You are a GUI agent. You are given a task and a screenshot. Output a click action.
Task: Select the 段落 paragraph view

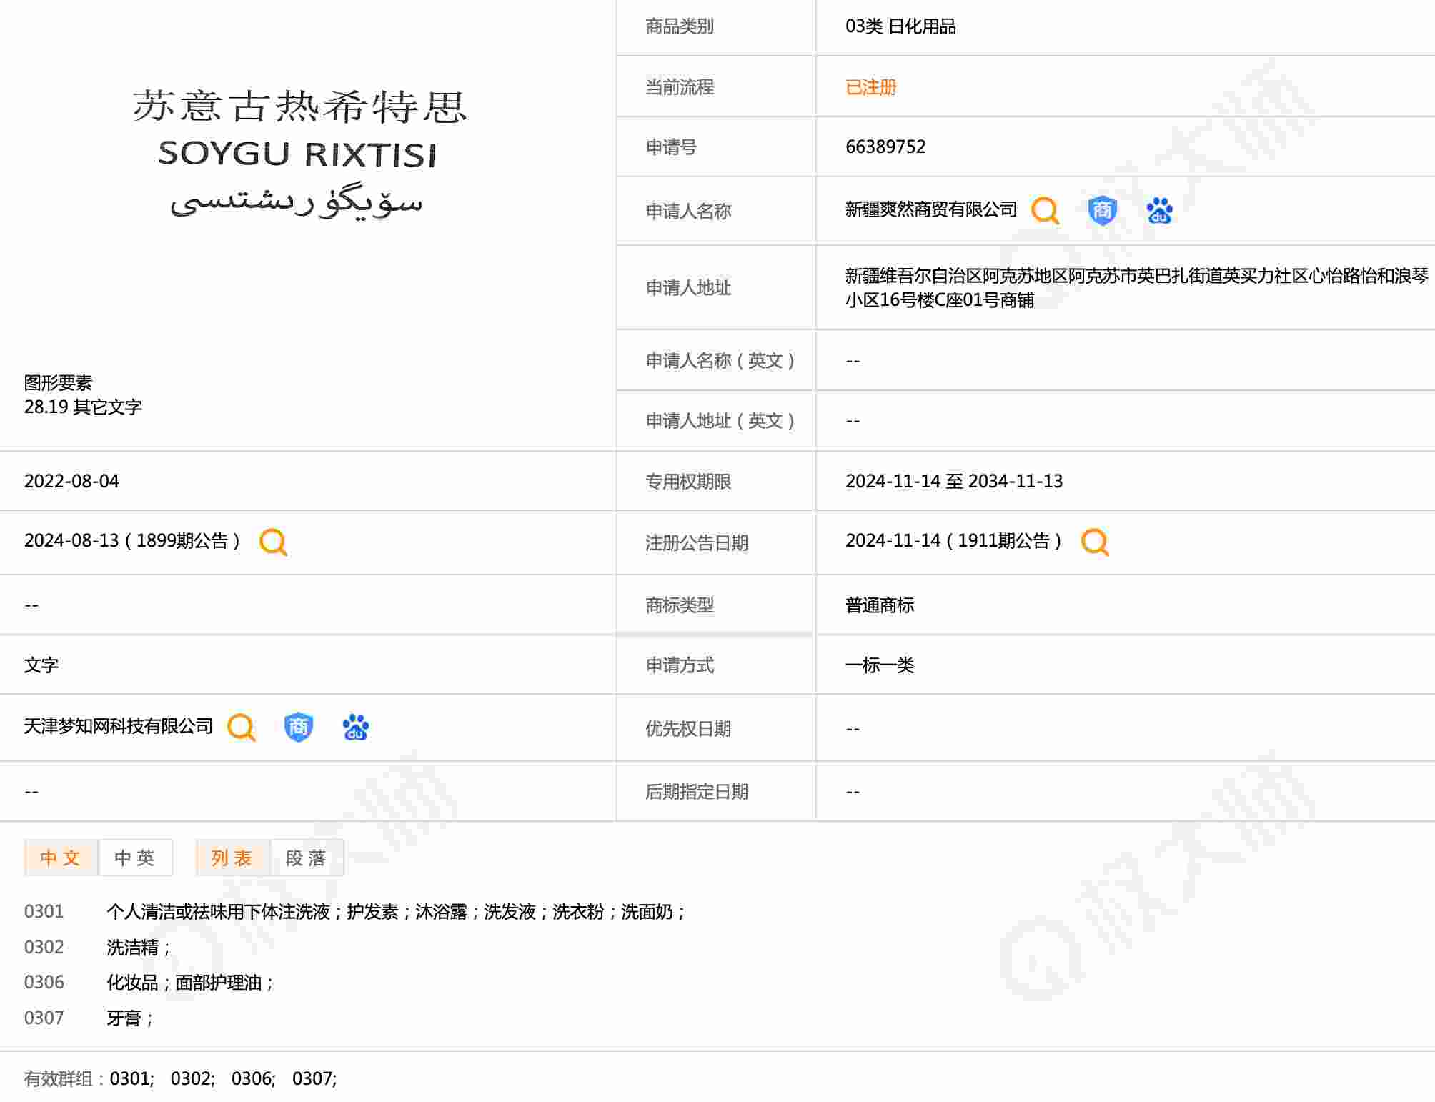pos(307,858)
